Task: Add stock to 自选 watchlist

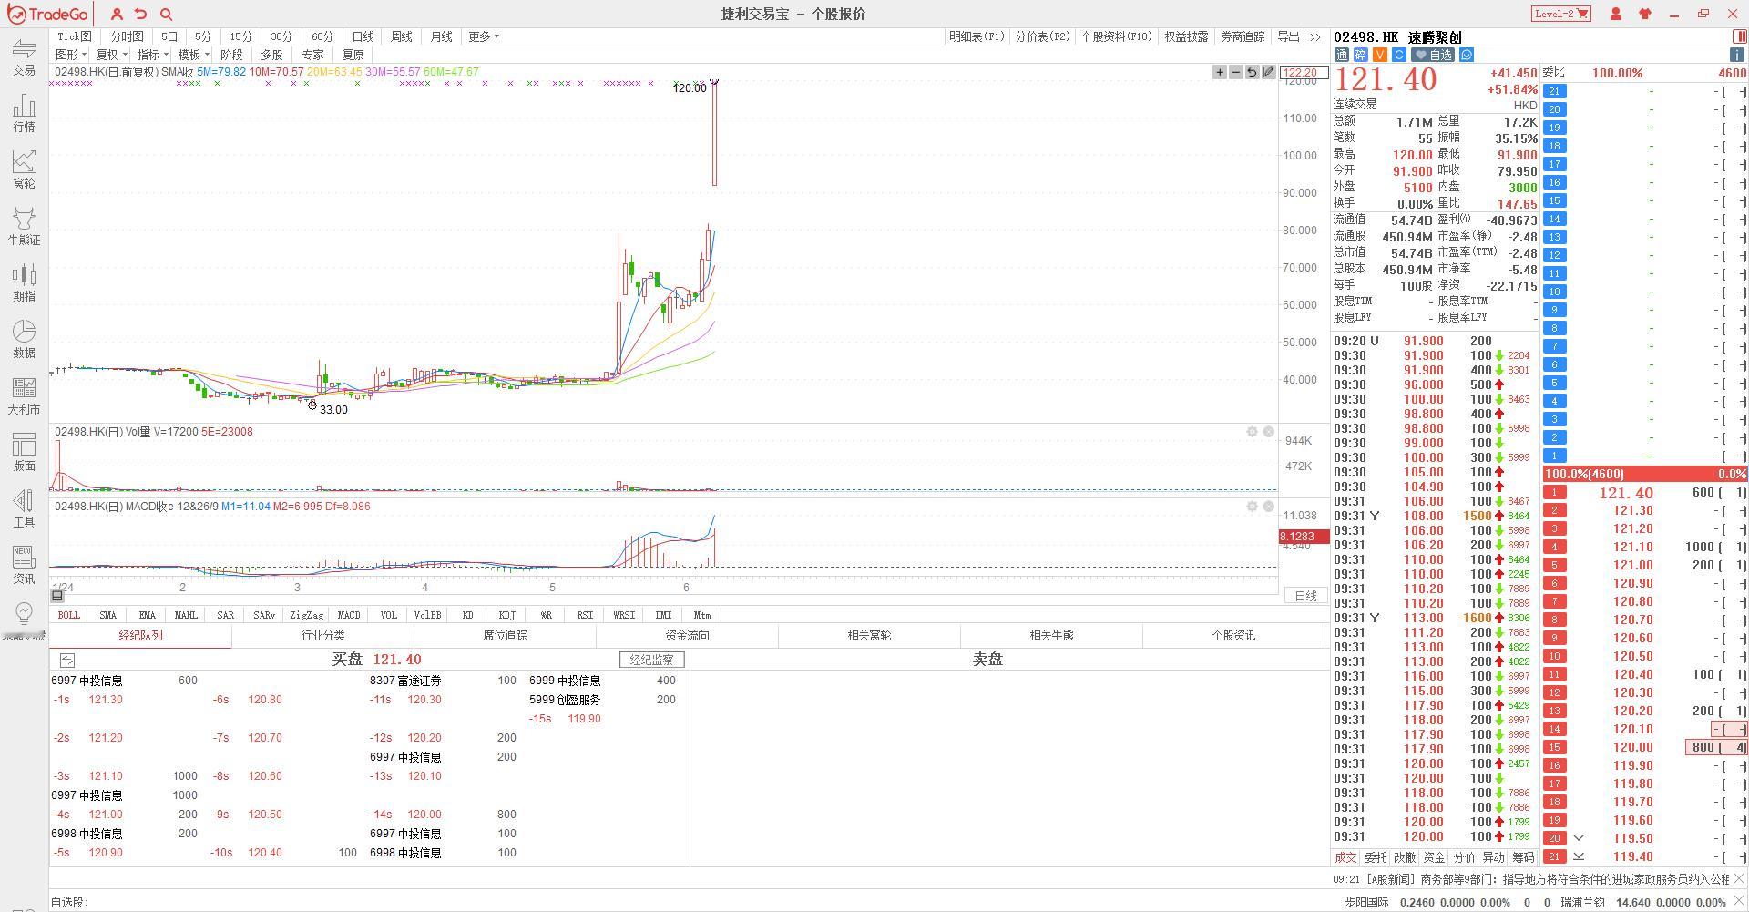Action: click(1433, 55)
